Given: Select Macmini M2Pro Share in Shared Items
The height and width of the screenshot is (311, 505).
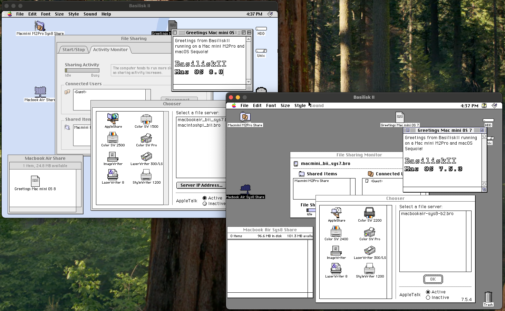Looking at the screenshot, I should [x=311, y=181].
